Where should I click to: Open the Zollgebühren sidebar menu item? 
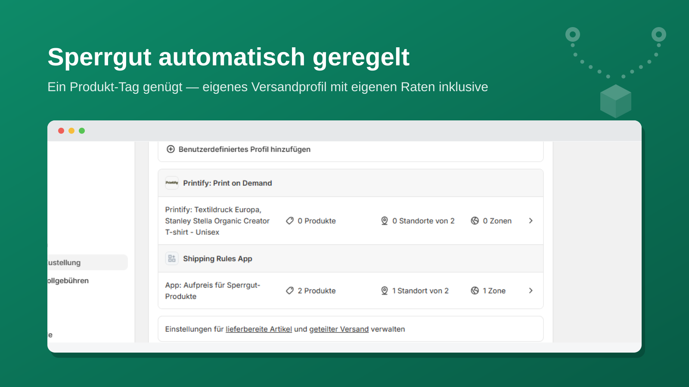[68, 281]
